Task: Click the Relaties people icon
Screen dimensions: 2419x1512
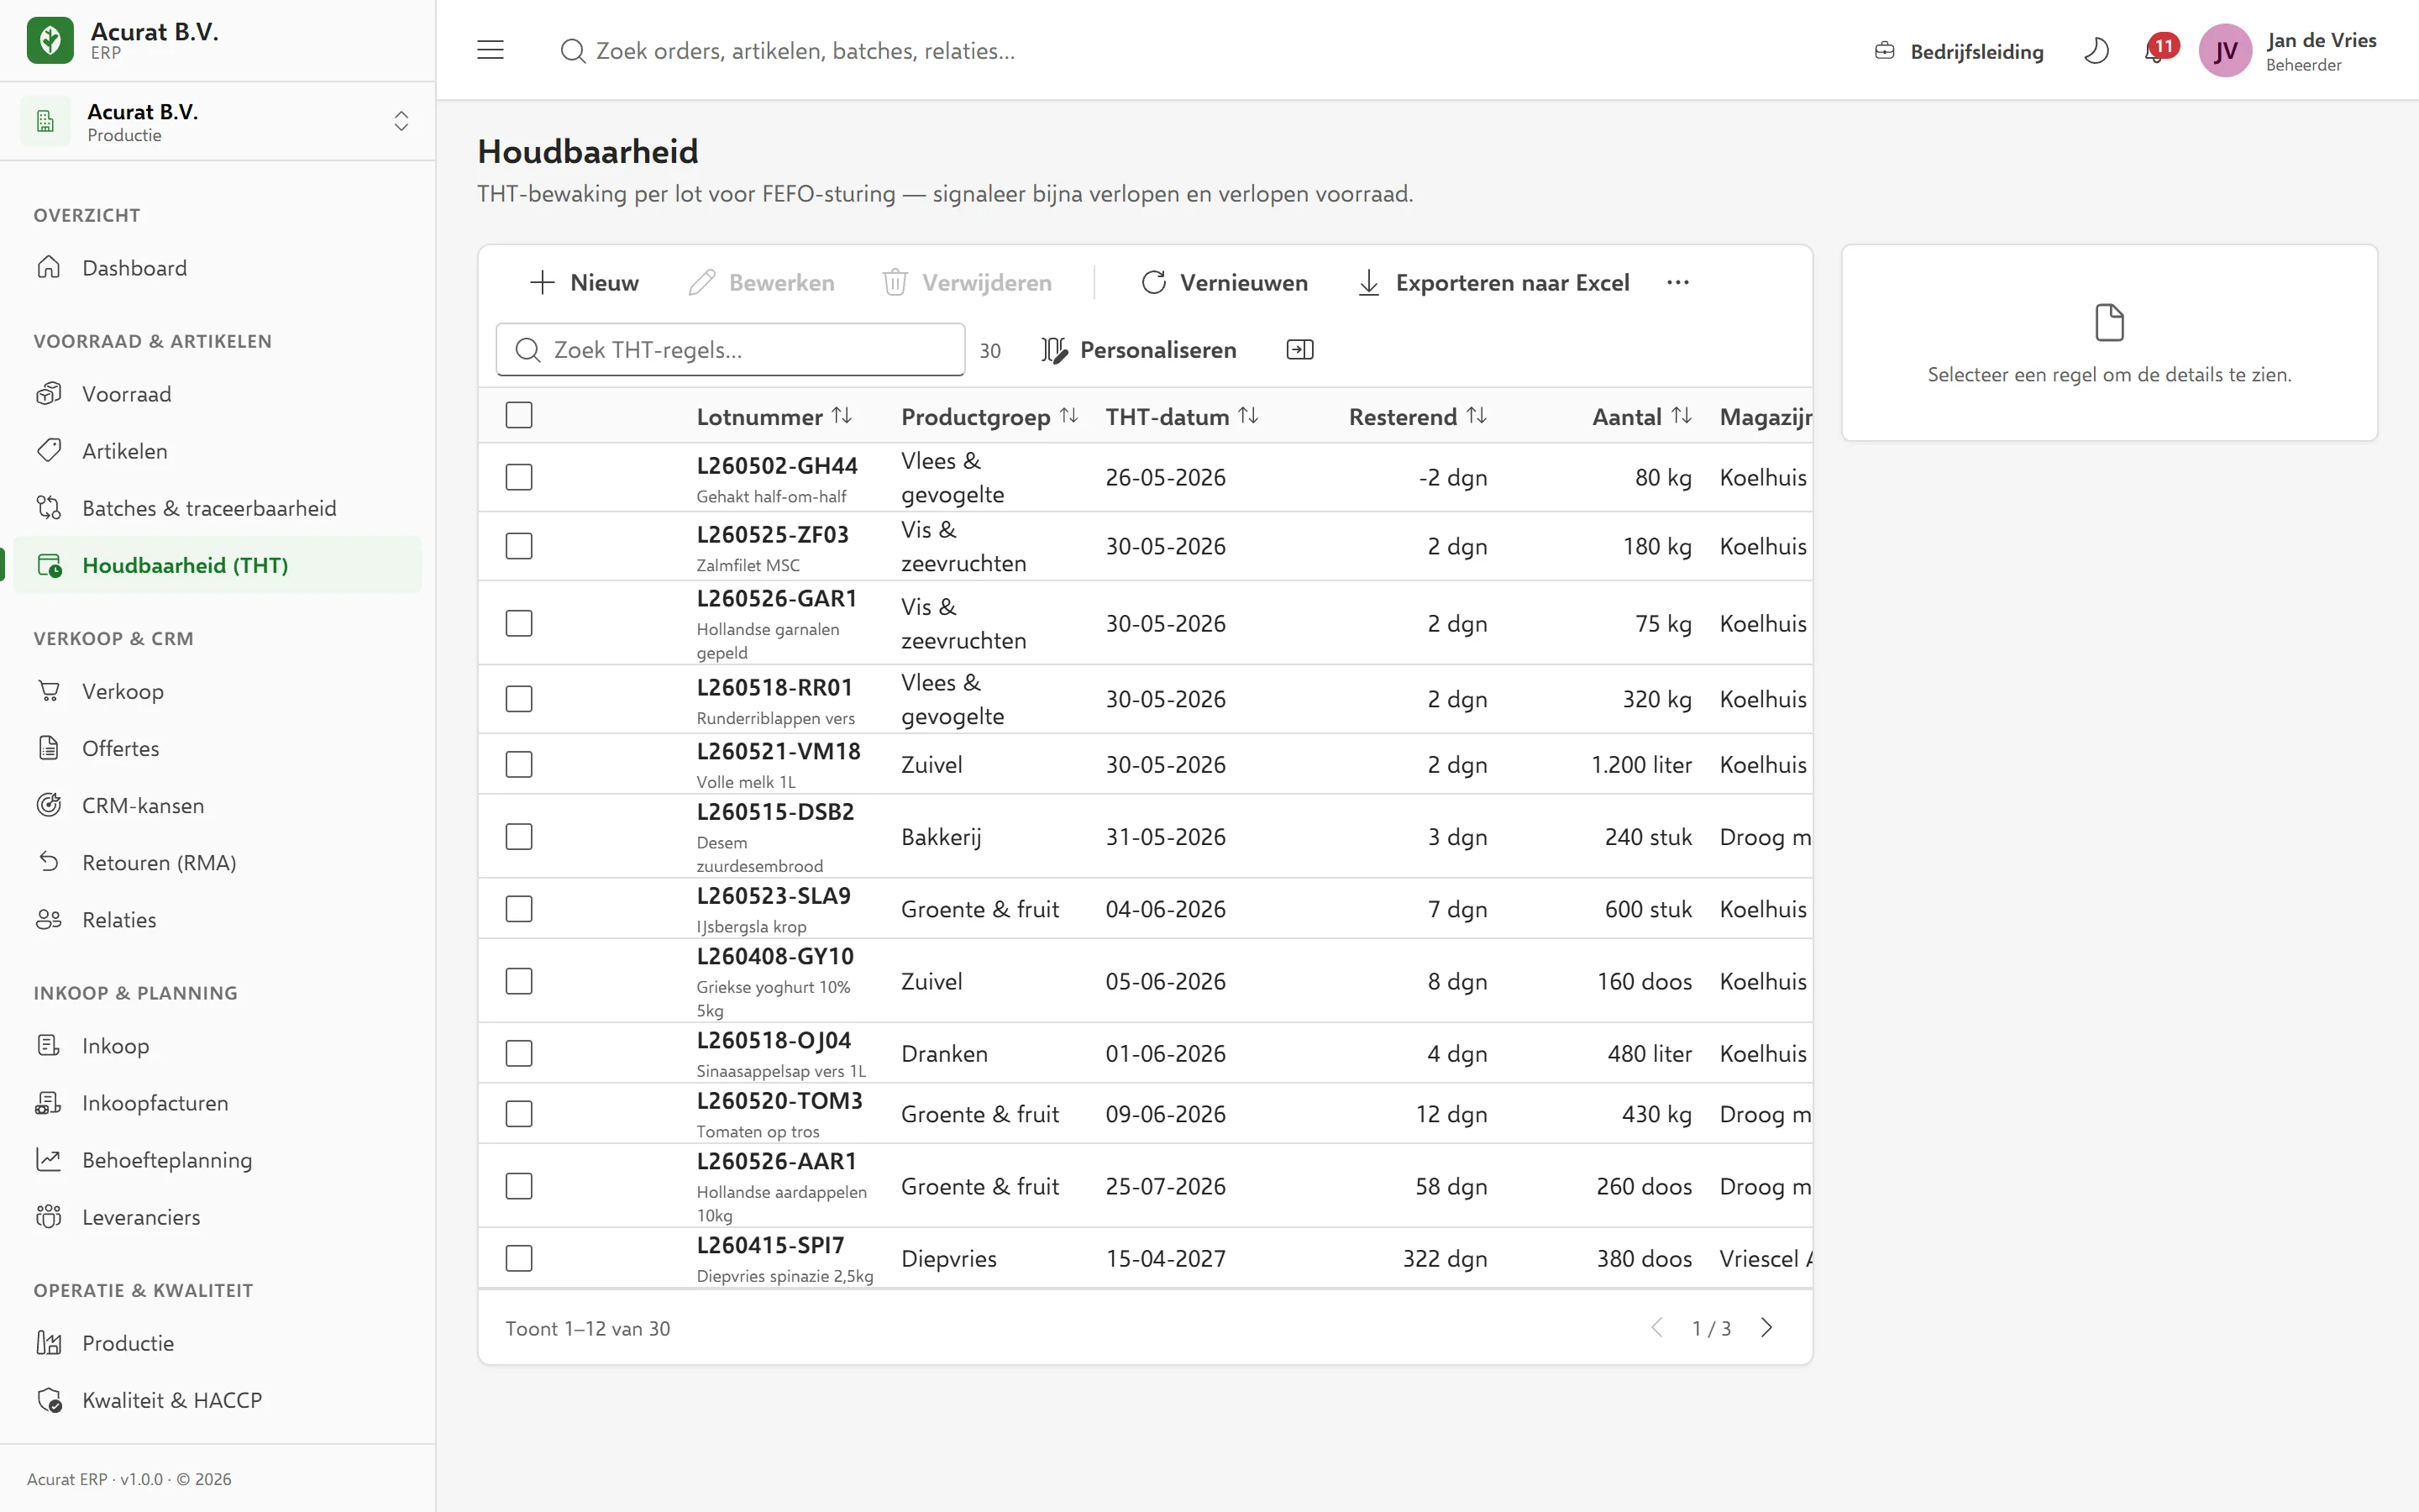Action: [x=49, y=919]
